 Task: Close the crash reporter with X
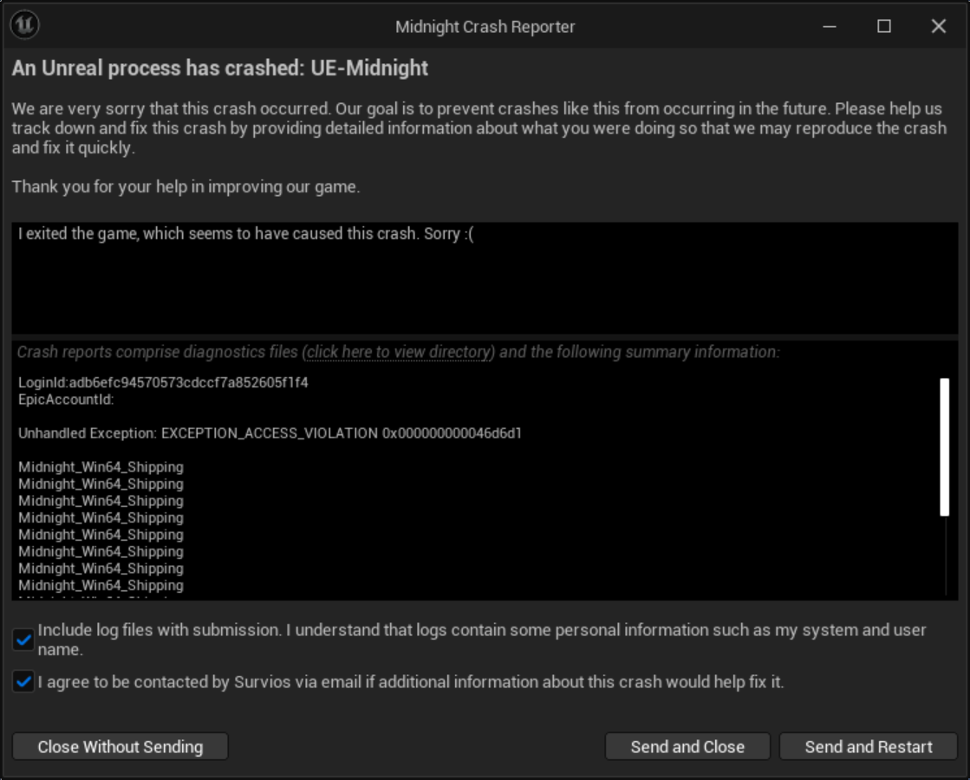coord(938,26)
